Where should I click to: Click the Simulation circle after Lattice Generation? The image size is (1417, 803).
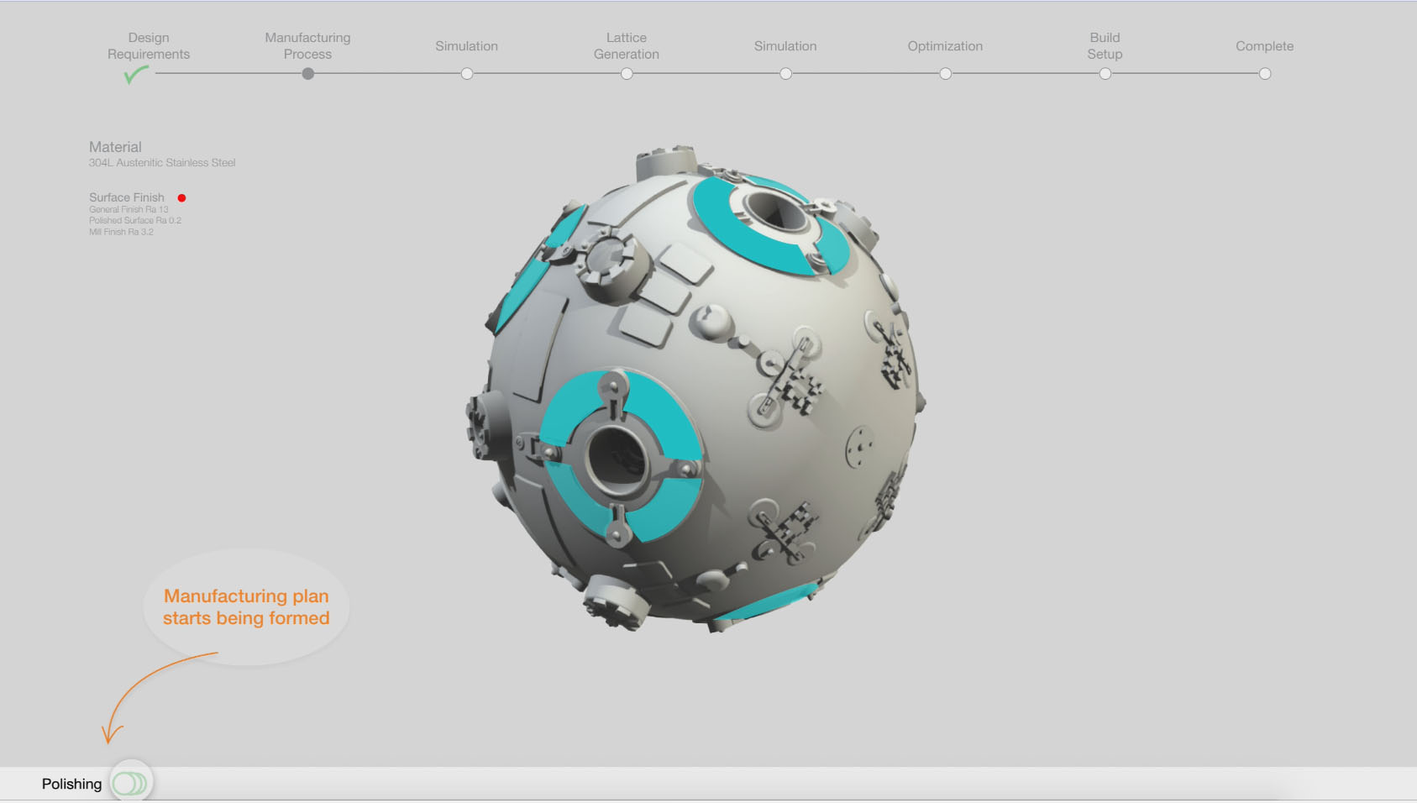(785, 74)
